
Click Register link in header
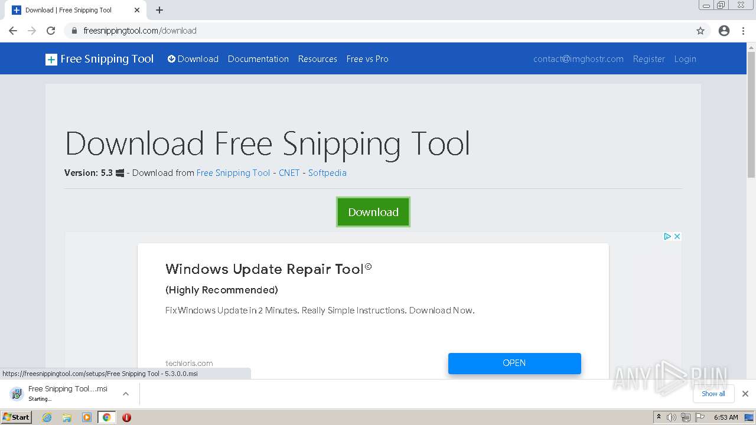click(649, 59)
